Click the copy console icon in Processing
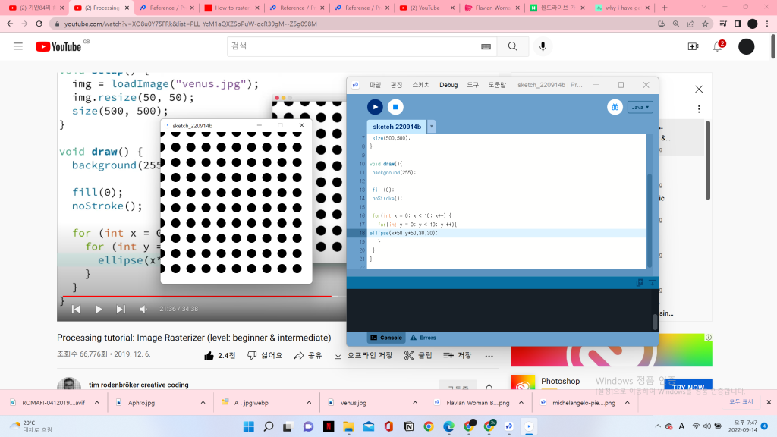The height and width of the screenshot is (437, 777). [x=640, y=282]
